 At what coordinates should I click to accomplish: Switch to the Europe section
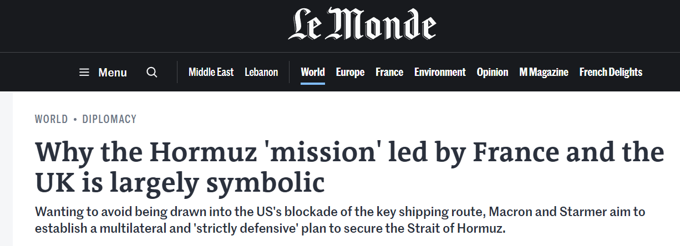click(350, 72)
